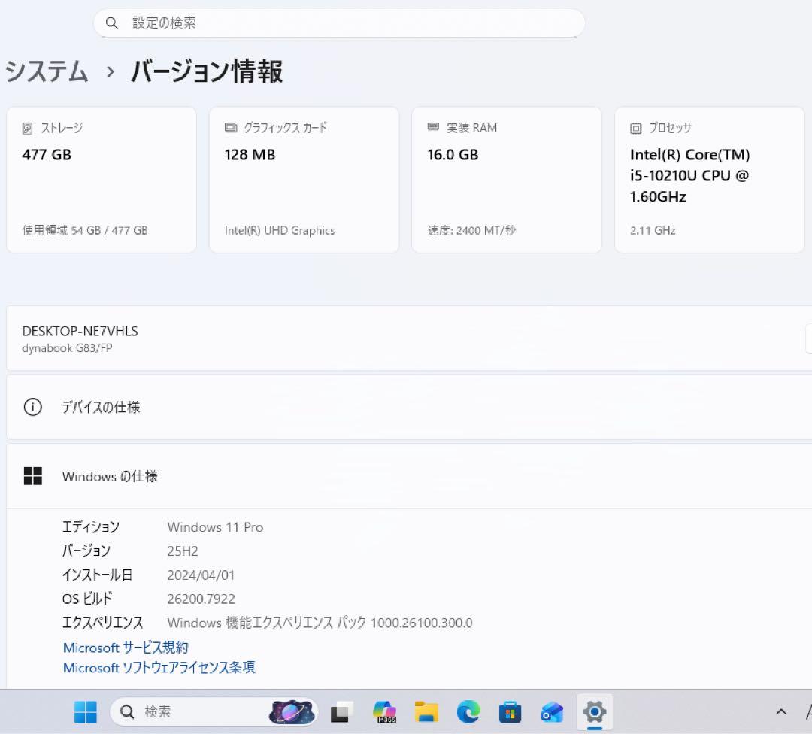The height and width of the screenshot is (734, 812).
Task: Open Microsoft ソフトウェアライセンス条項 link
Action: tap(159, 668)
